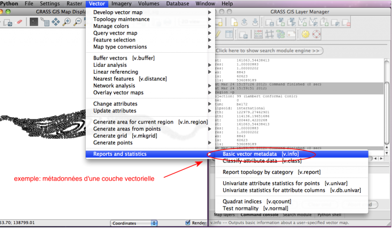Click the graphical modeler icon
392x228 pixels.
(280, 34)
